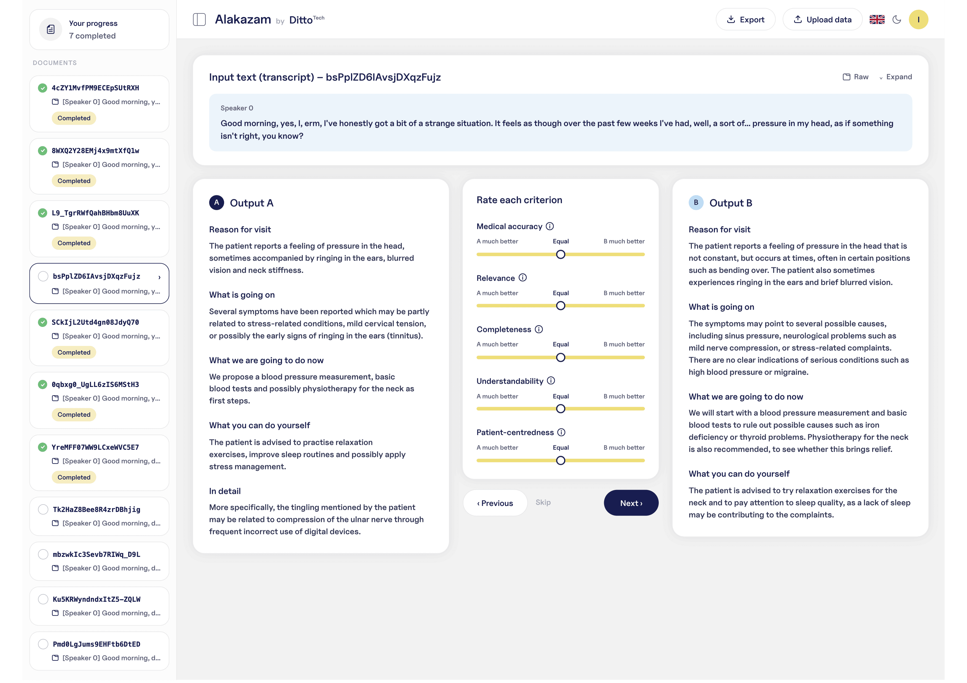Click green check icon for L9_TgrRWfQahBHbm8UuXK
This screenshot has width=967, height=683.
click(x=42, y=213)
